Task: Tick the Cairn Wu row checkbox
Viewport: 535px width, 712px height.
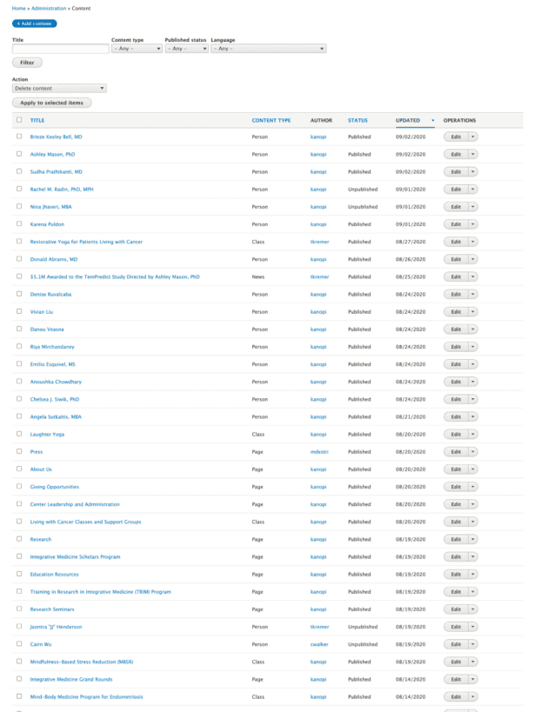Action: tap(19, 644)
